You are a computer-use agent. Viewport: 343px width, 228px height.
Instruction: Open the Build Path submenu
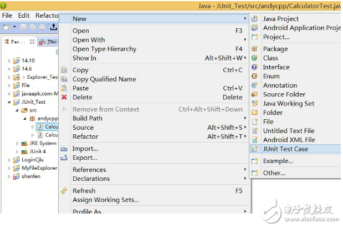pyautogui.click(x=88, y=118)
